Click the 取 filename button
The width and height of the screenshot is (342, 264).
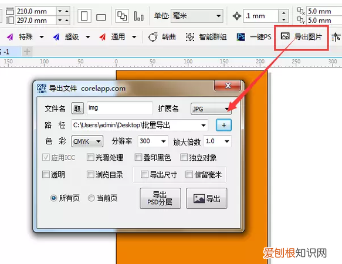click(x=77, y=109)
